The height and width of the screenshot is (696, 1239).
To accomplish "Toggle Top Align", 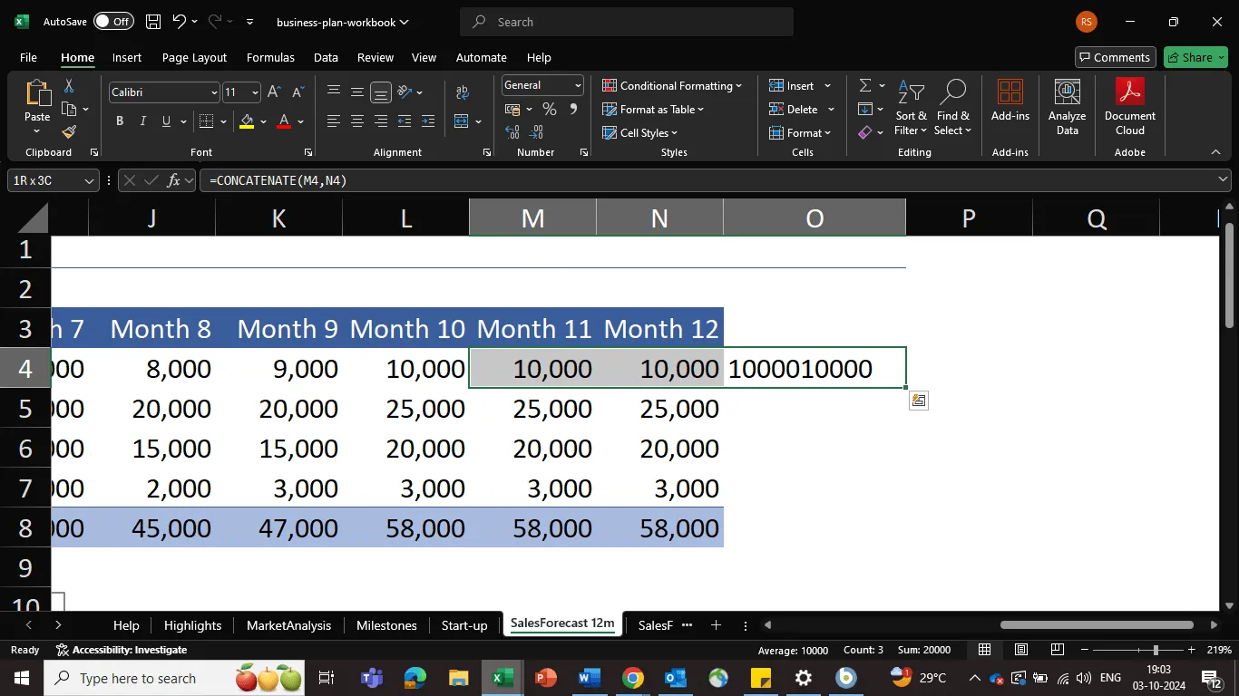I will click(x=334, y=92).
